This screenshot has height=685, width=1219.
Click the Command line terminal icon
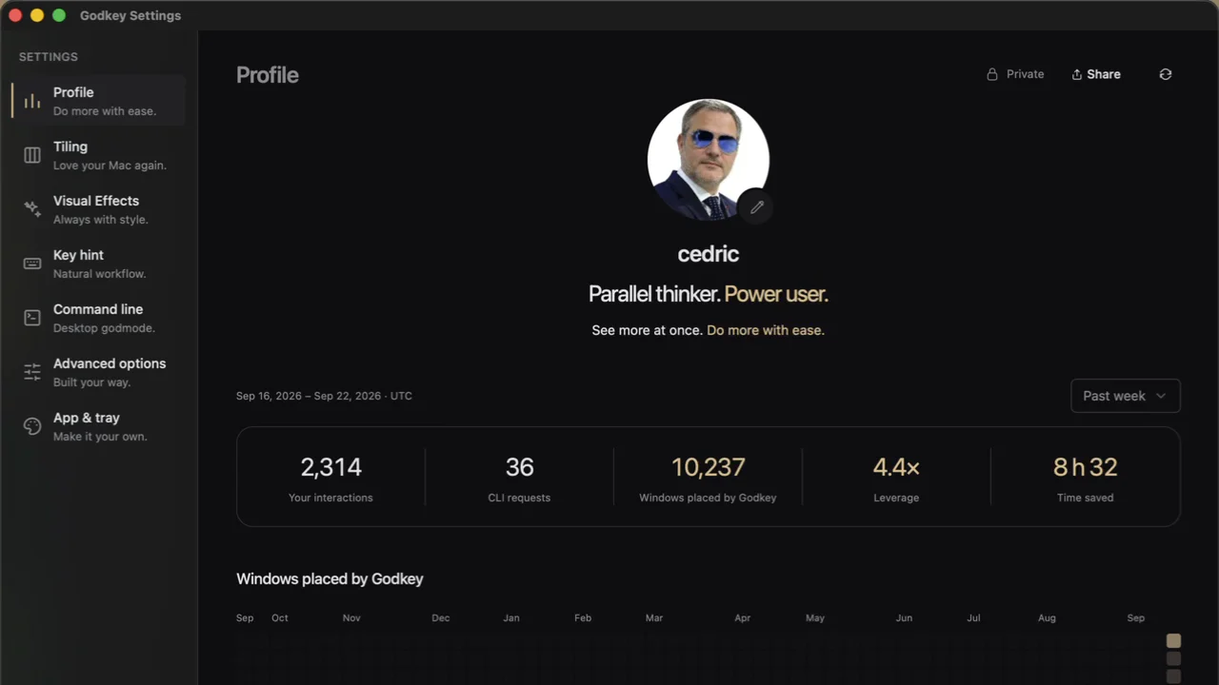[x=32, y=318]
